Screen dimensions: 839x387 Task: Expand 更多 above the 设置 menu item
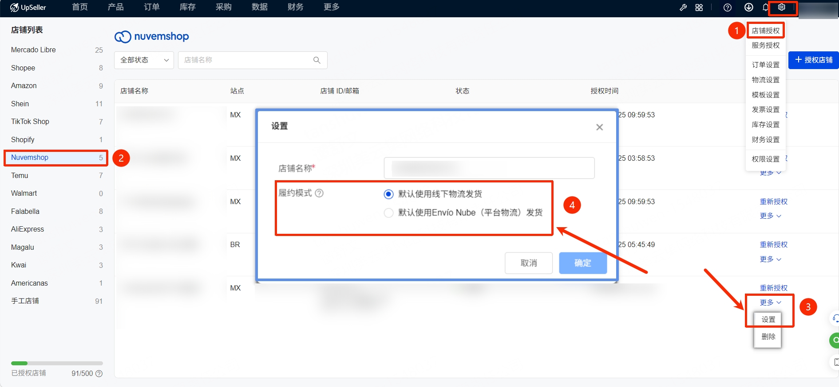pyautogui.click(x=771, y=302)
